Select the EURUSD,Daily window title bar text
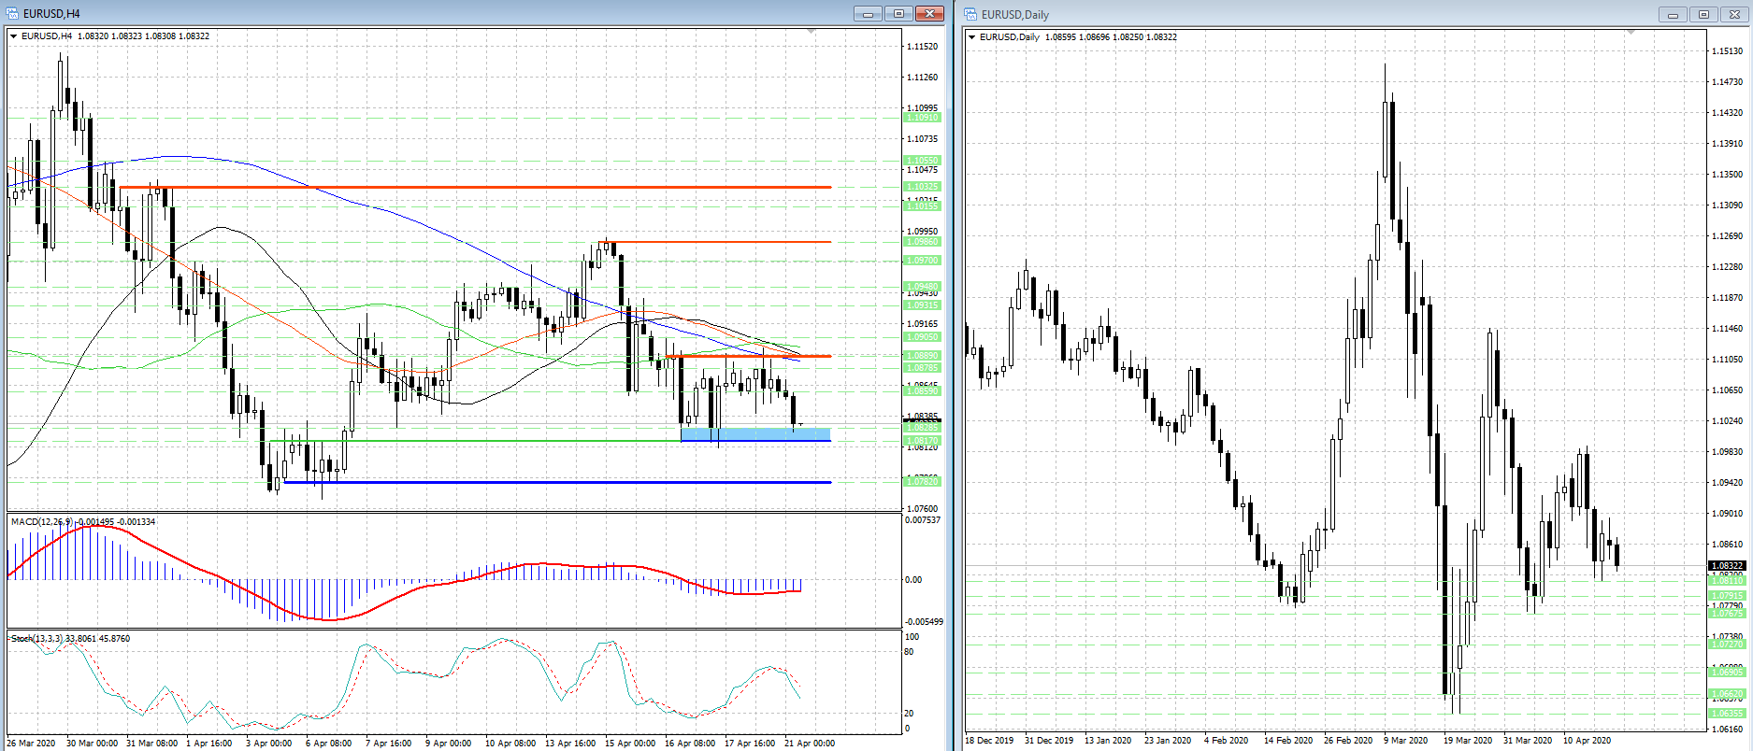Viewport: 1753px width, 751px height. point(1015,15)
